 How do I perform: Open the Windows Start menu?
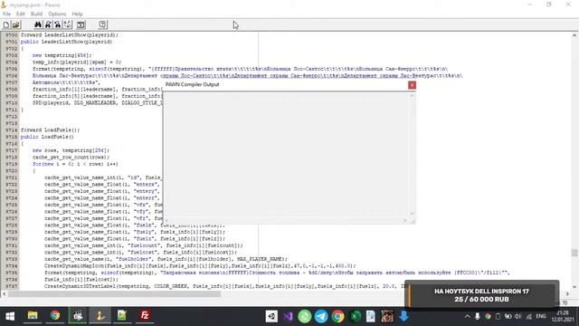[x=10, y=316]
